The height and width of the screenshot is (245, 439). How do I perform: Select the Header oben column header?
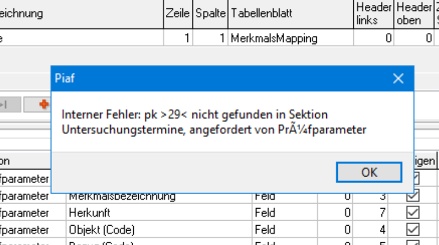pyautogui.click(x=413, y=13)
